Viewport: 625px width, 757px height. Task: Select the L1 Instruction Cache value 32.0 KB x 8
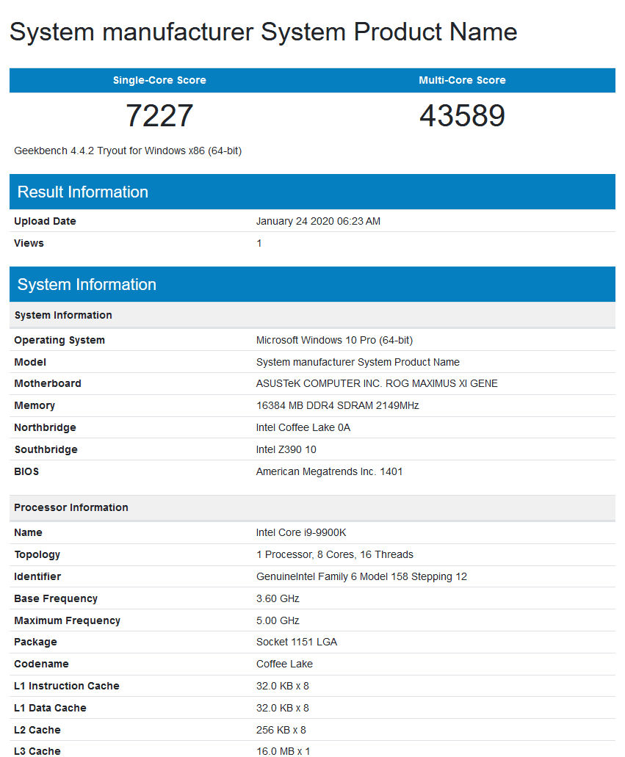(x=283, y=686)
